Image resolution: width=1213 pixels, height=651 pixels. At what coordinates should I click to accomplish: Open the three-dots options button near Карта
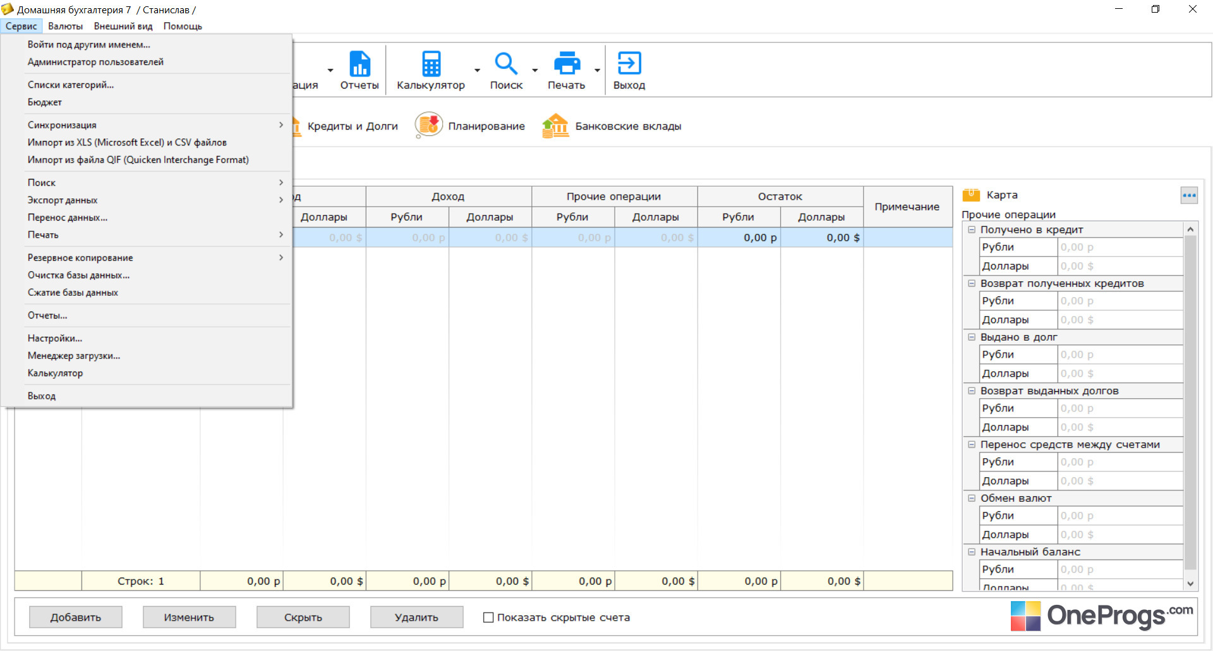(1189, 195)
